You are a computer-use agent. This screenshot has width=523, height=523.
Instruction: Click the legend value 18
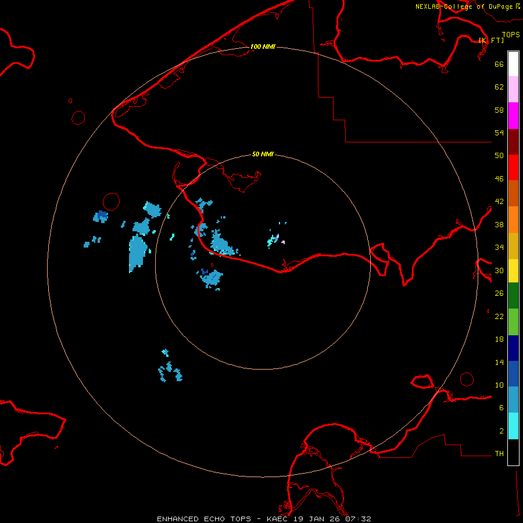(499, 339)
